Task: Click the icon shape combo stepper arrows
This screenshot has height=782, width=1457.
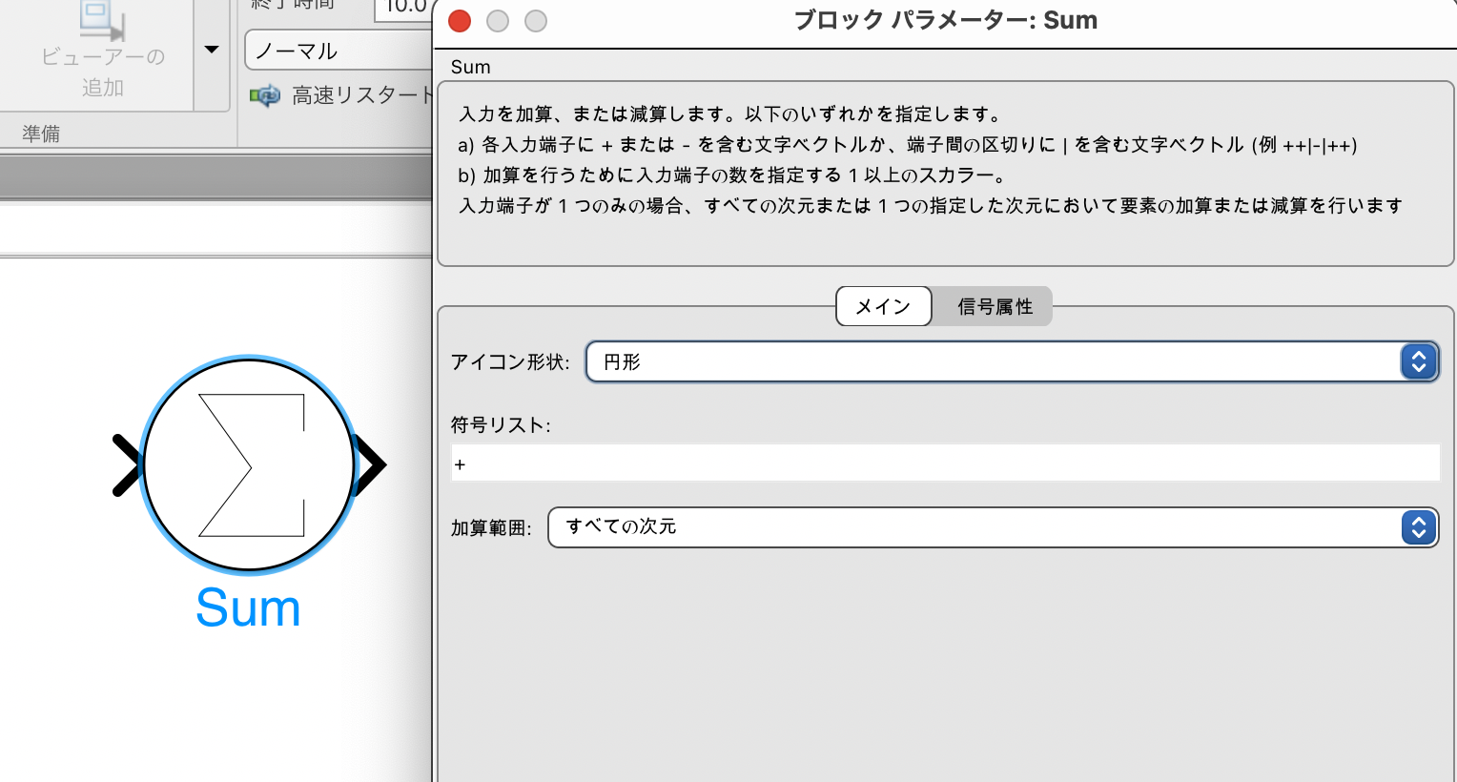Action: pyautogui.click(x=1419, y=361)
